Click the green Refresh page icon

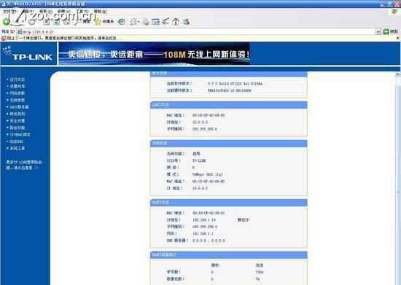tap(57, 22)
